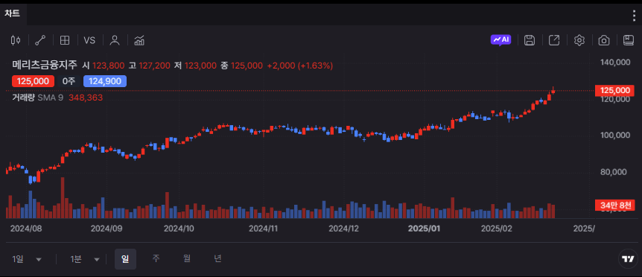The image size is (642, 277).
Task: Select the 일 daily interval
Action: click(x=125, y=259)
